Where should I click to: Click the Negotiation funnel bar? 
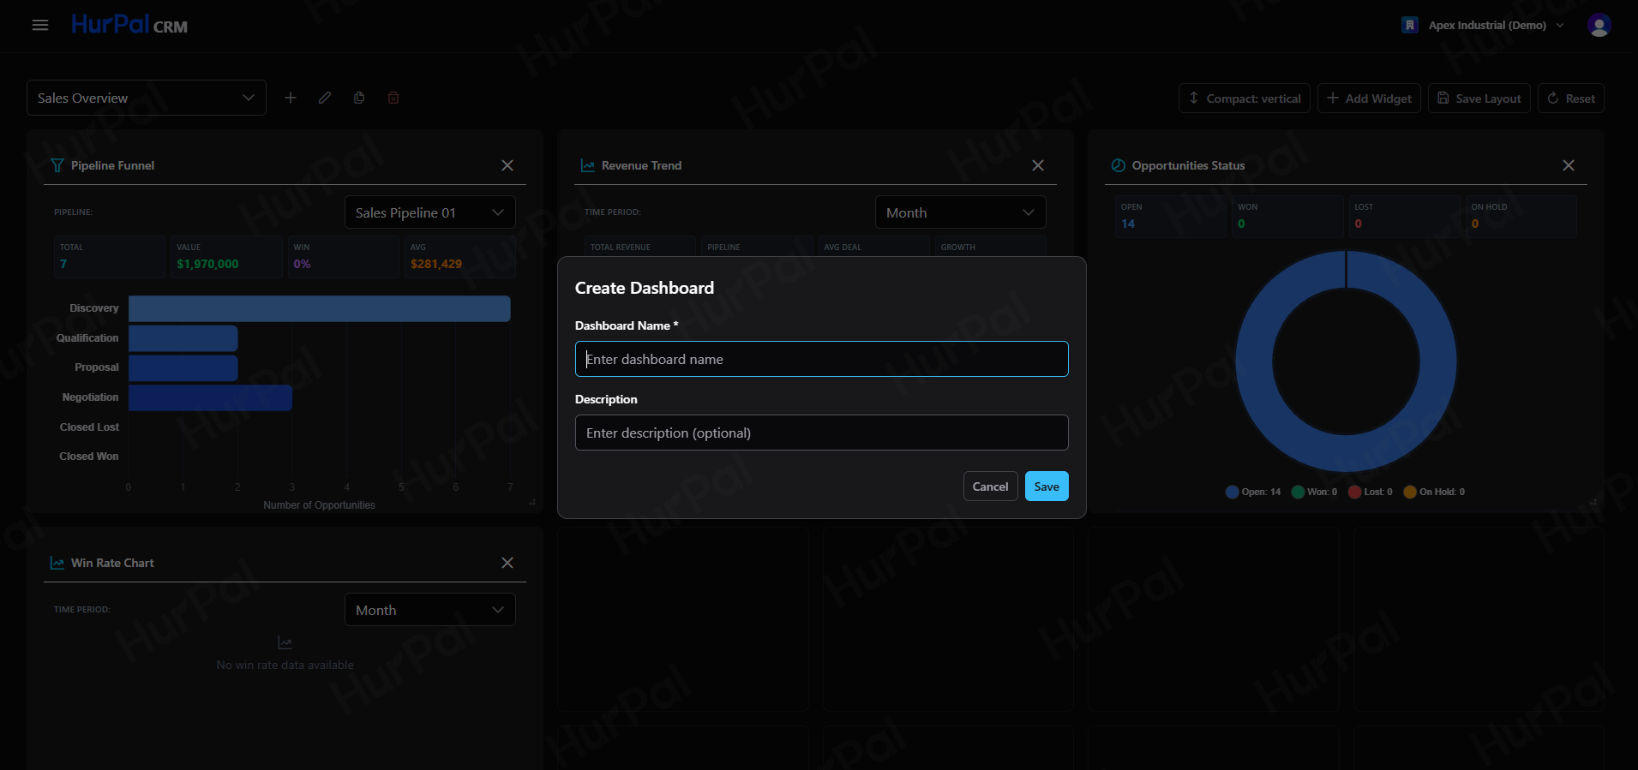coord(211,397)
